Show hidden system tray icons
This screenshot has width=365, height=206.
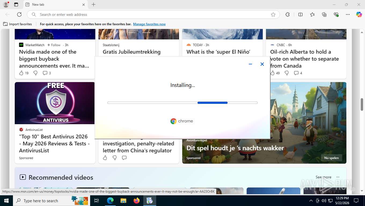tap(311, 201)
